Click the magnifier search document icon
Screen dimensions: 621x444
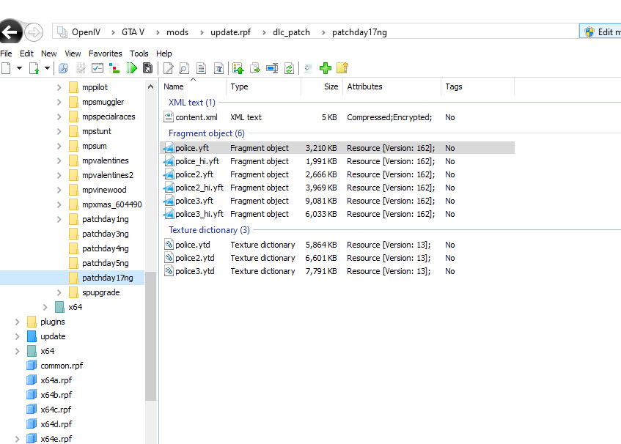185,68
